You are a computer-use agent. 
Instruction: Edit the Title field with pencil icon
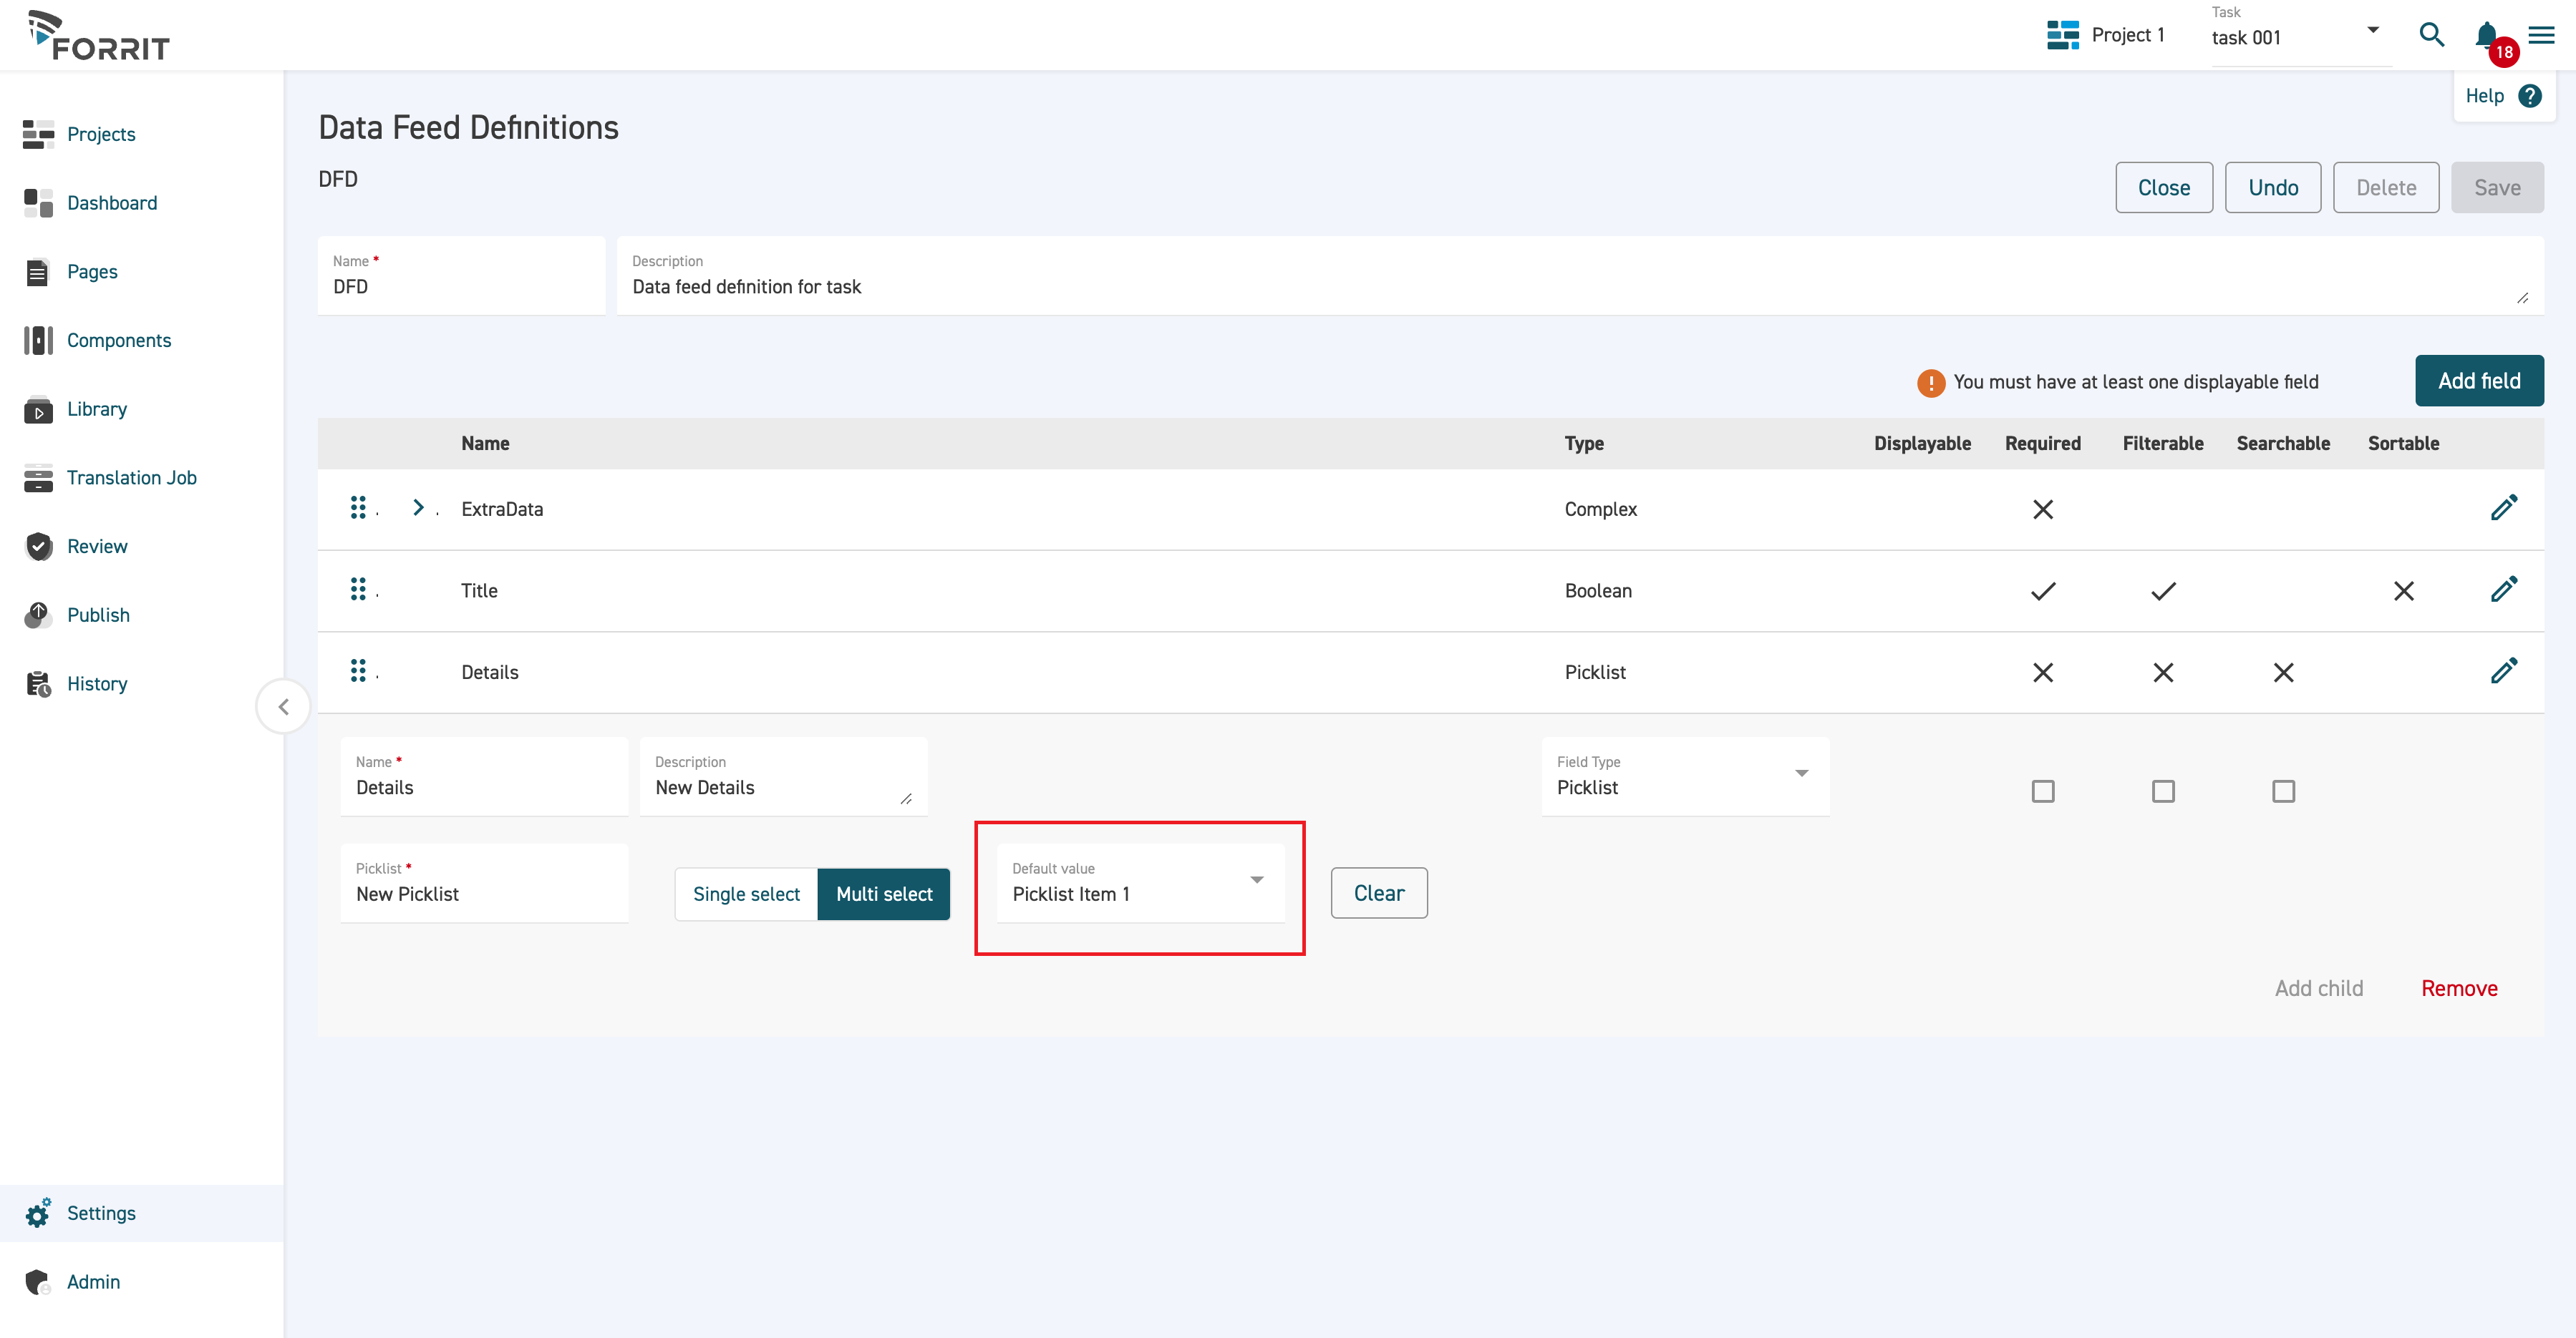[x=2505, y=590]
